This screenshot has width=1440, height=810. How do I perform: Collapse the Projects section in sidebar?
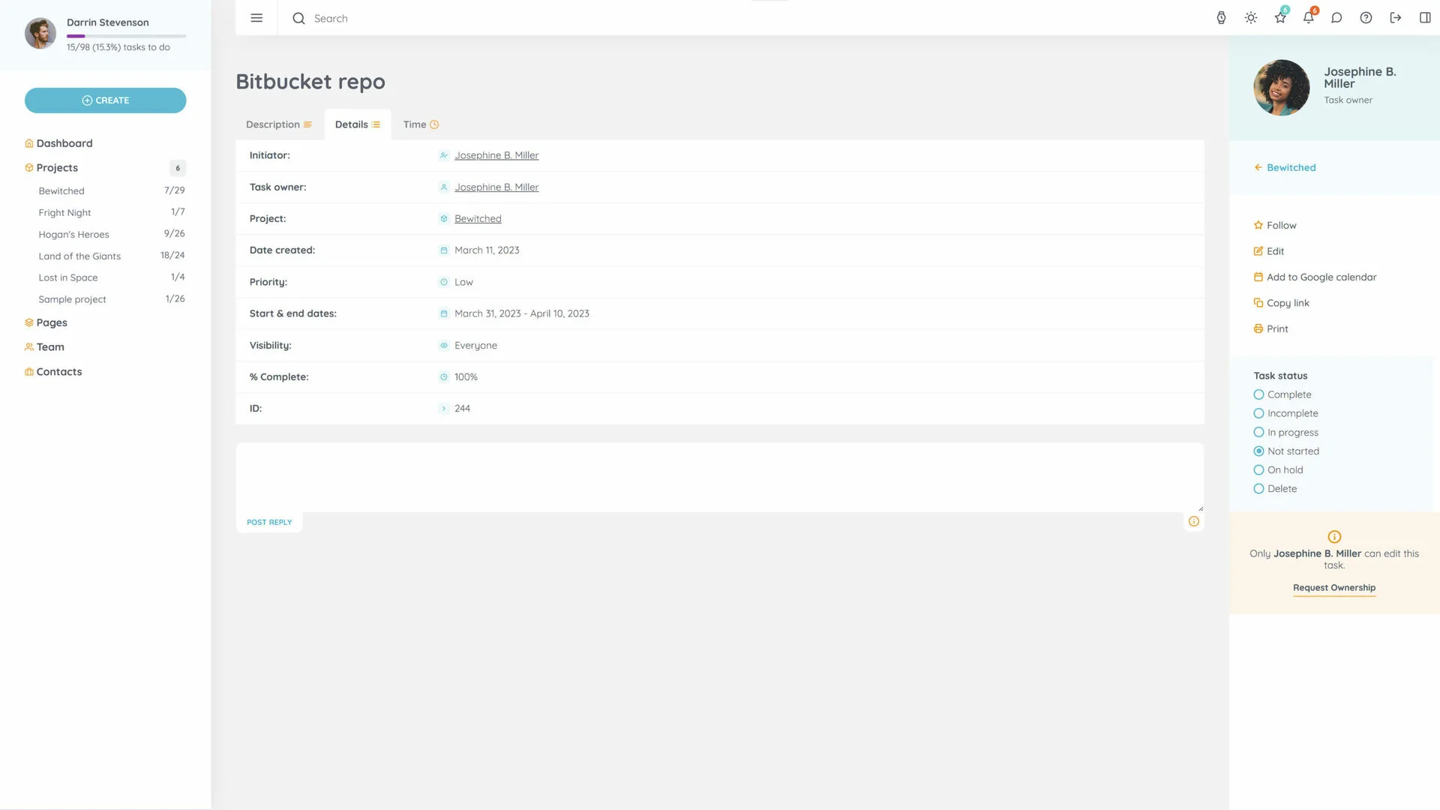pos(57,168)
